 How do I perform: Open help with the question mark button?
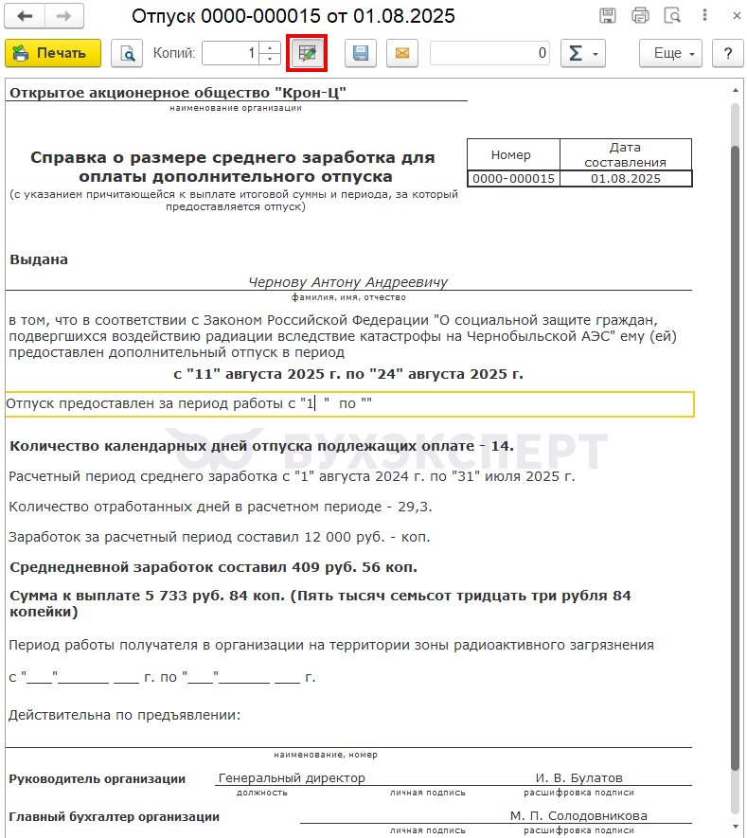coord(728,53)
